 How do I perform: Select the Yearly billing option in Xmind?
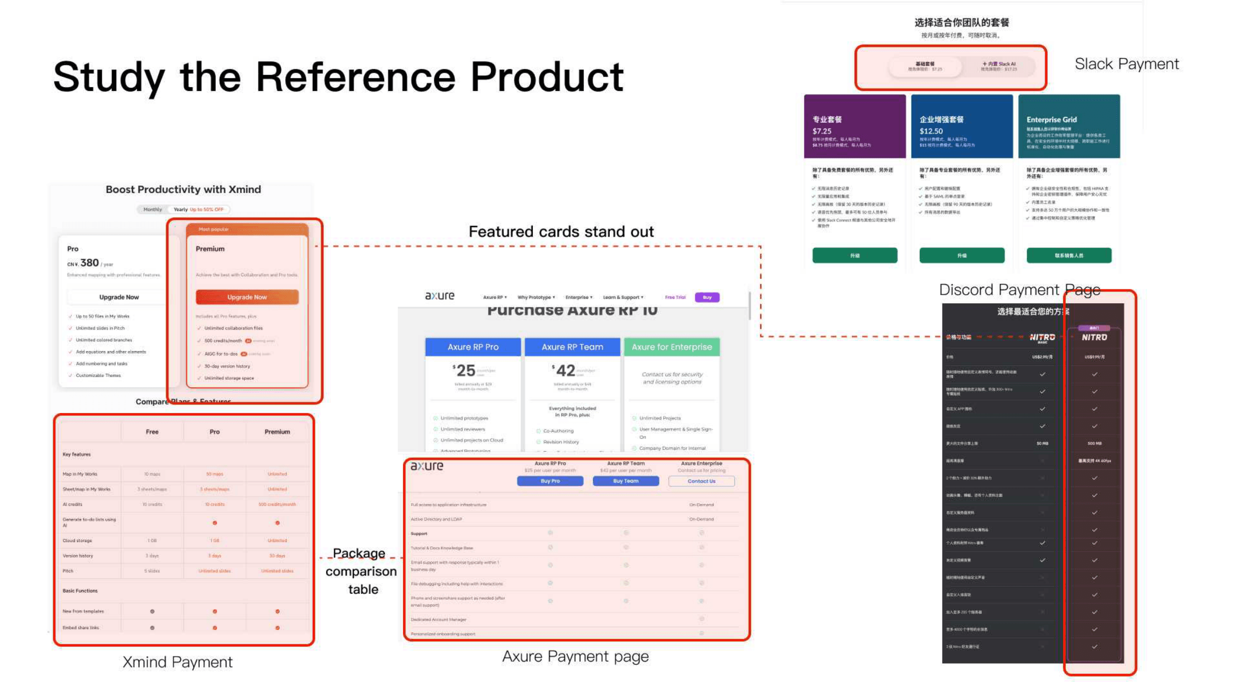(x=199, y=209)
